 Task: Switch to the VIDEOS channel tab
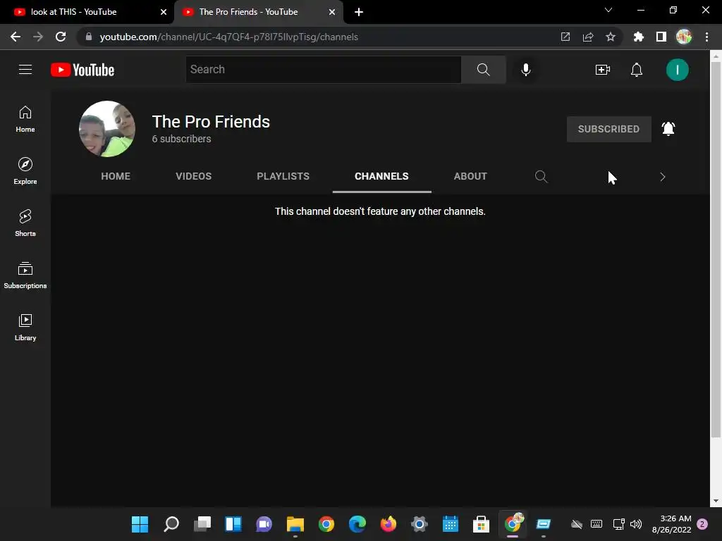[x=193, y=176]
